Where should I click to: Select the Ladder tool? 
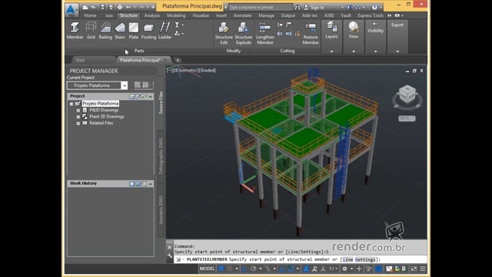click(165, 31)
